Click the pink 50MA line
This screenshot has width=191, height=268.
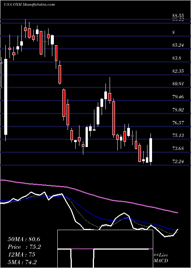89,193
